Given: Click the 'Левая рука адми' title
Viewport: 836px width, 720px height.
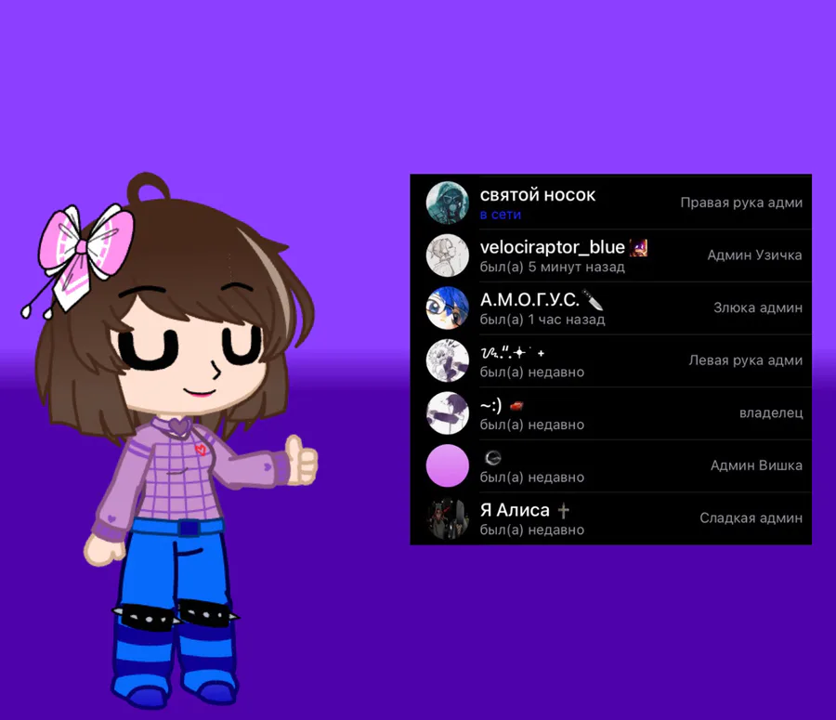Looking at the screenshot, I should [x=745, y=360].
